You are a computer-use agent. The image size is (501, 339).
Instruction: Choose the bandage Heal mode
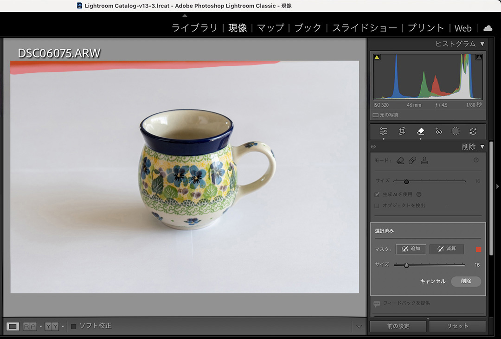[412, 160]
